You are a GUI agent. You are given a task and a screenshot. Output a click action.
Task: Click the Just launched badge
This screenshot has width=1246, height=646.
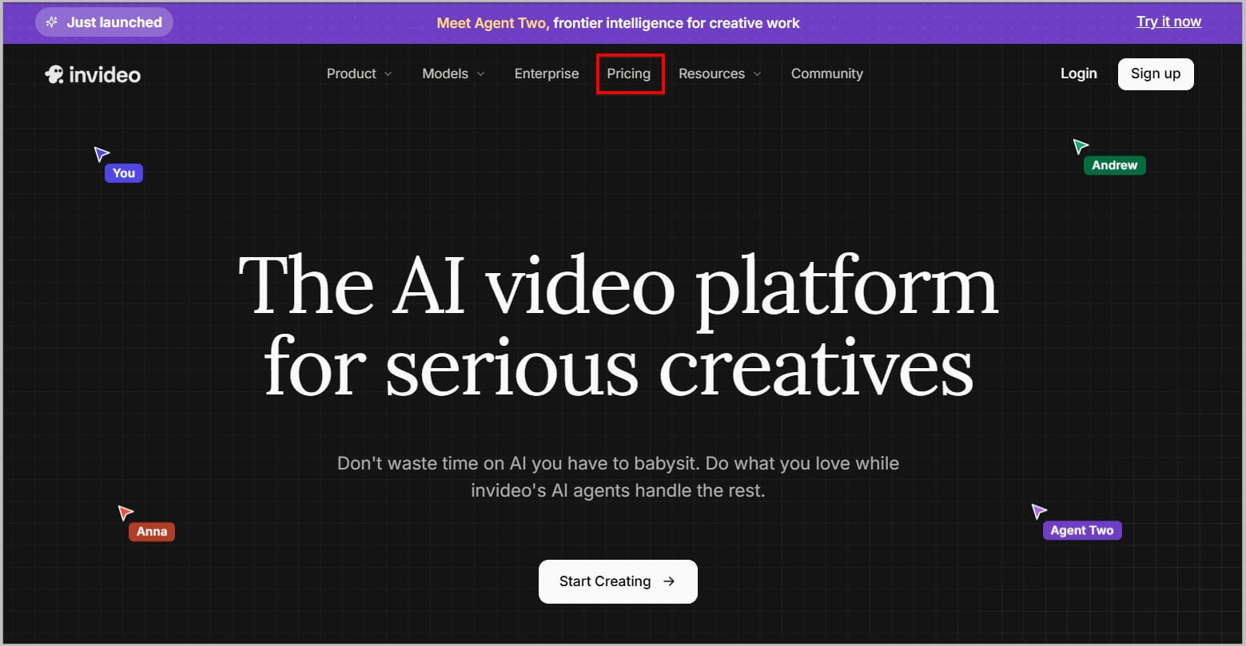point(104,22)
